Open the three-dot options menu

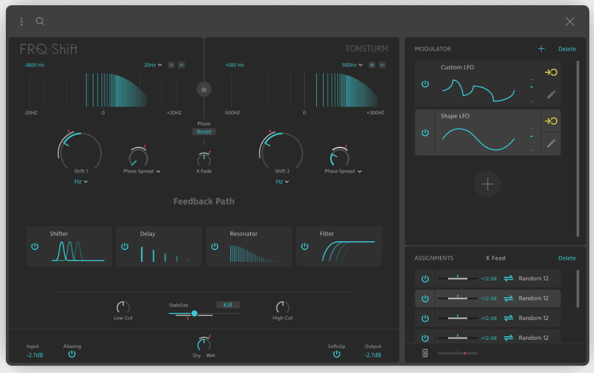click(x=22, y=22)
